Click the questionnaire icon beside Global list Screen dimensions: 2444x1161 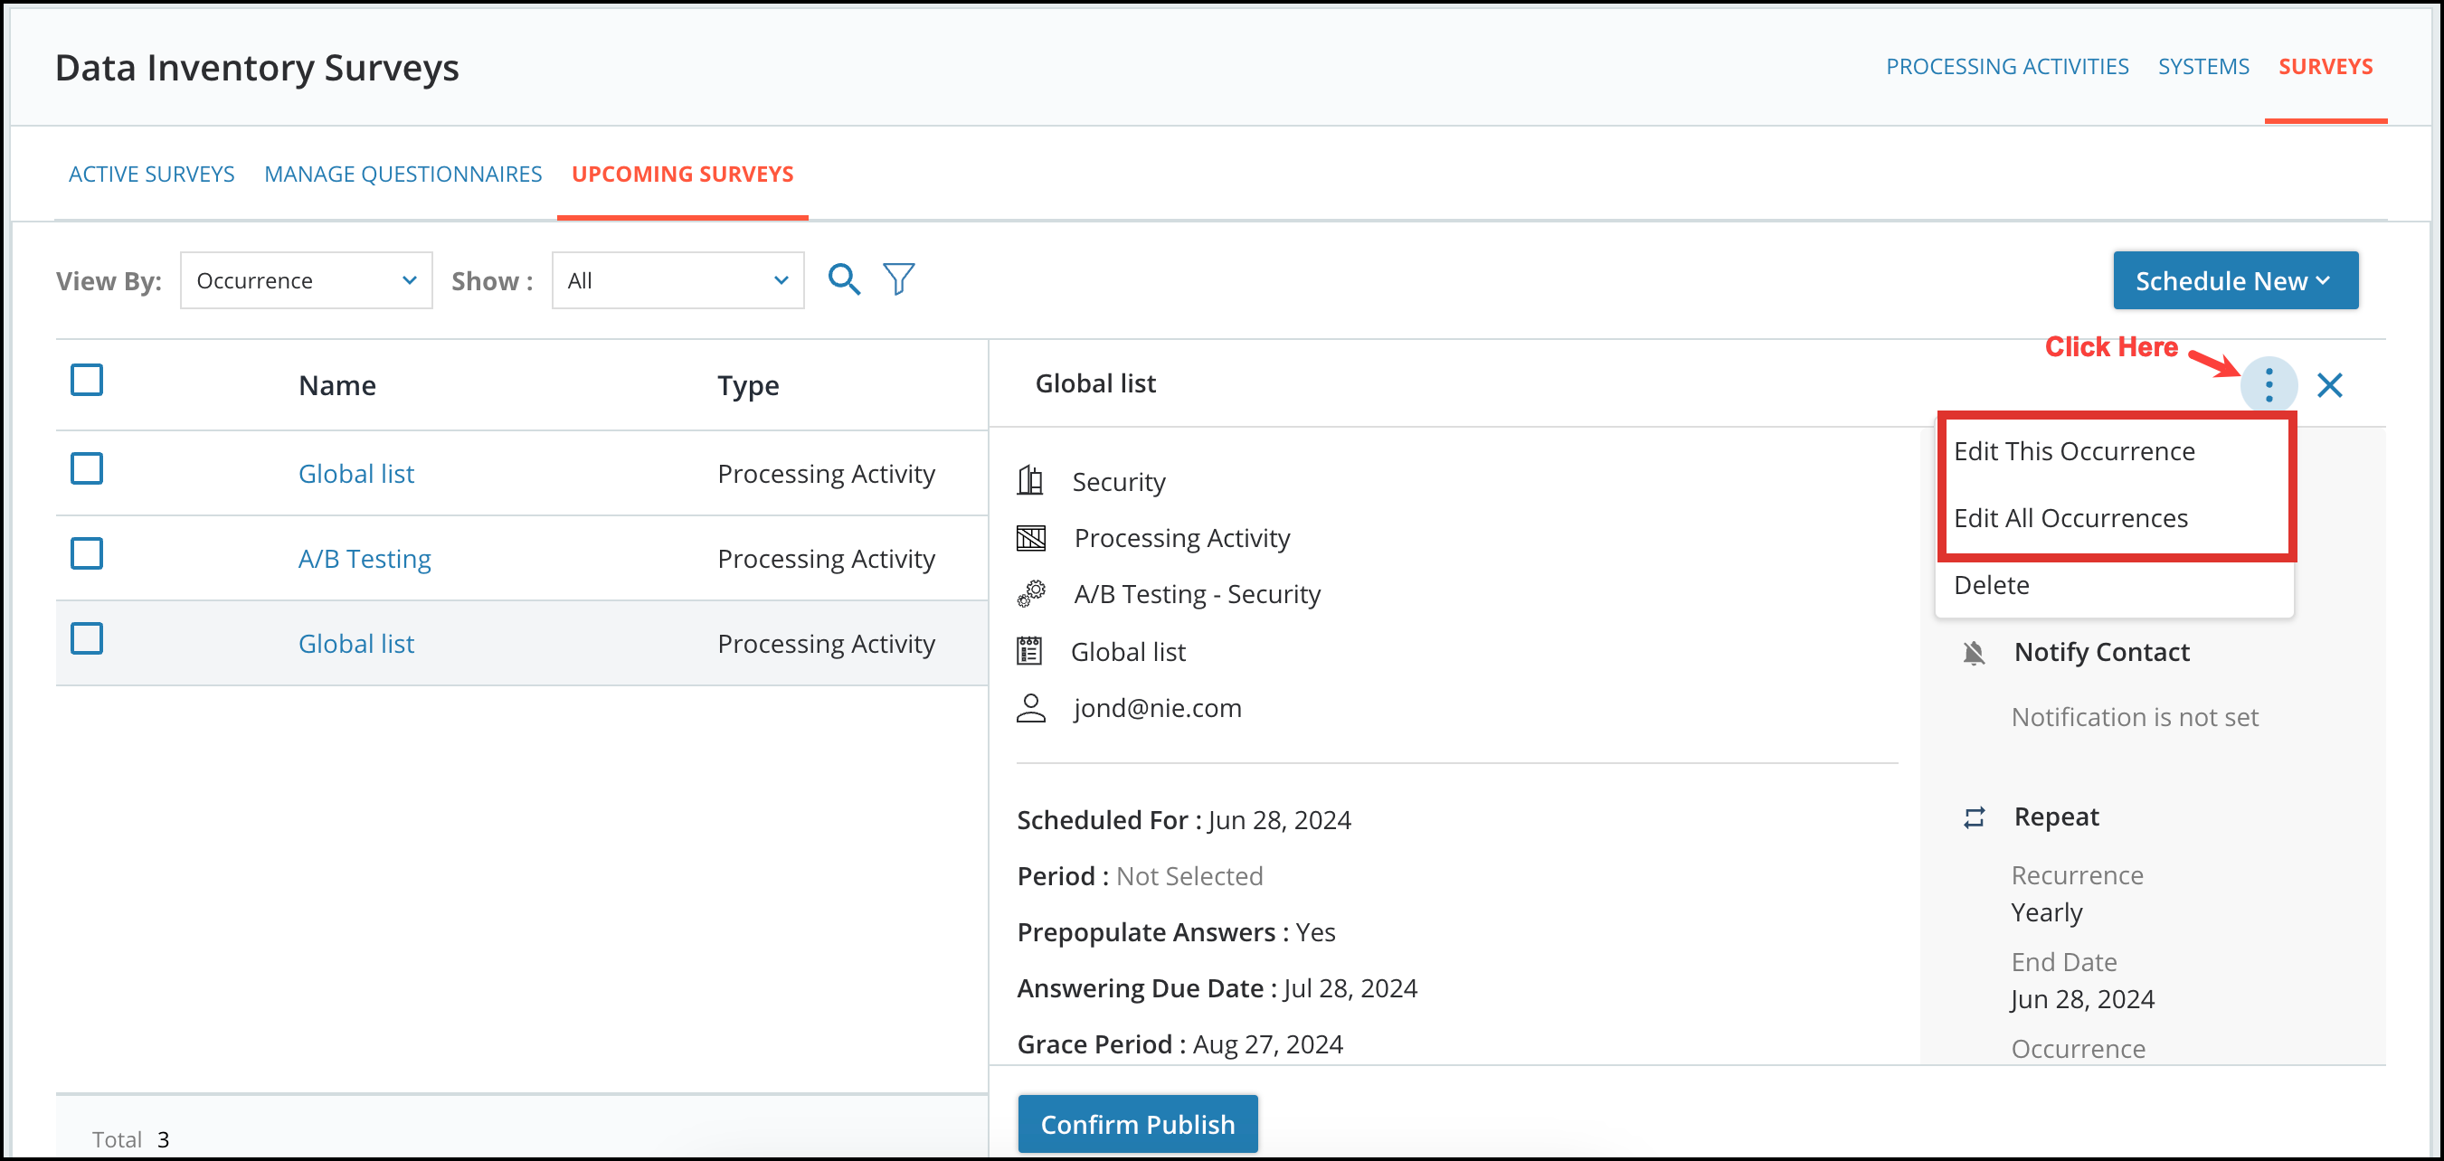tap(1029, 651)
